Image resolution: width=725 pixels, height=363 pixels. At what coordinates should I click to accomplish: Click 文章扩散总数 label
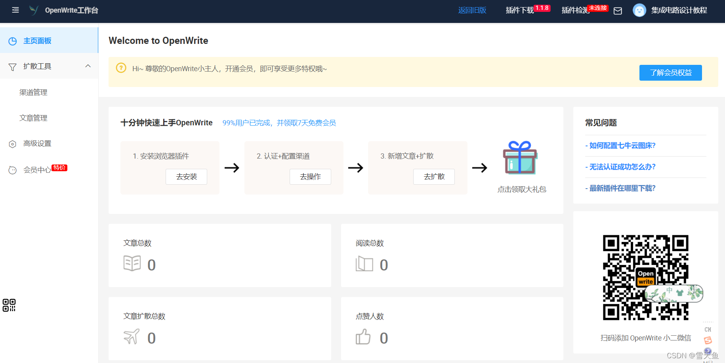tap(144, 316)
